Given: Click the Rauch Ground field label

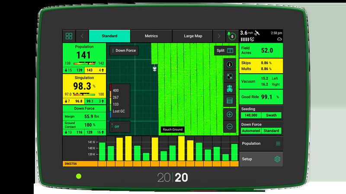Looking at the screenshot, I should [x=173, y=130].
